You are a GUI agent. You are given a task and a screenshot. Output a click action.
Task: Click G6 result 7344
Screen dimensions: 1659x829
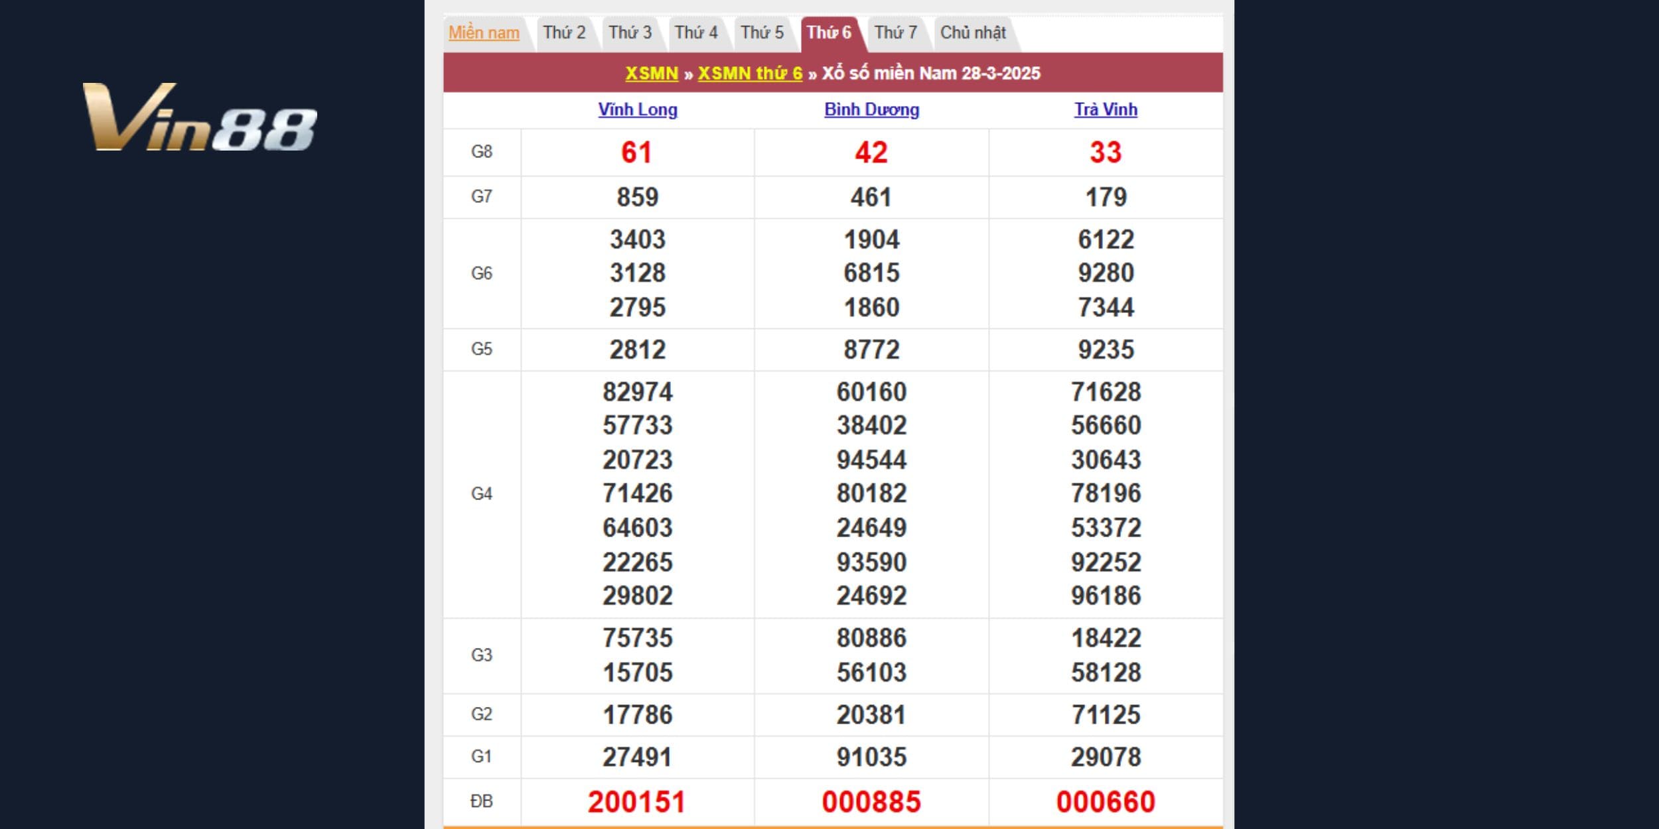(x=1106, y=308)
